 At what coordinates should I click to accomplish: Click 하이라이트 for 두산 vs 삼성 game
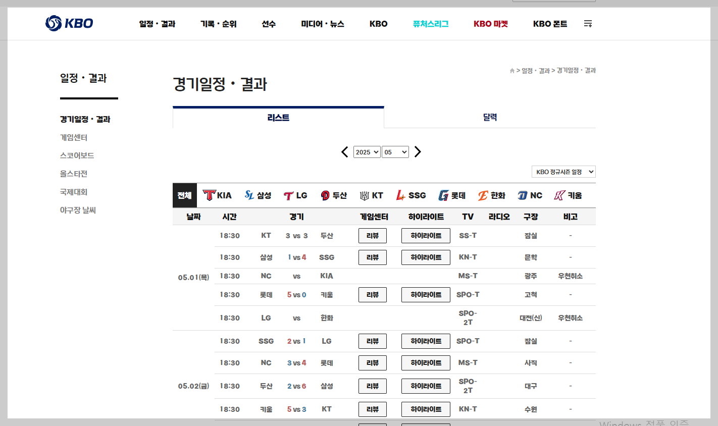point(426,386)
